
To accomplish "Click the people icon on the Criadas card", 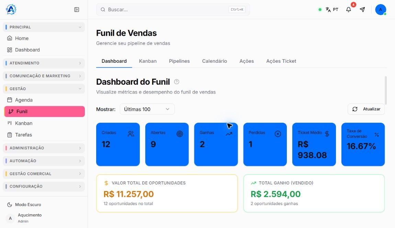I will click(x=131, y=134).
